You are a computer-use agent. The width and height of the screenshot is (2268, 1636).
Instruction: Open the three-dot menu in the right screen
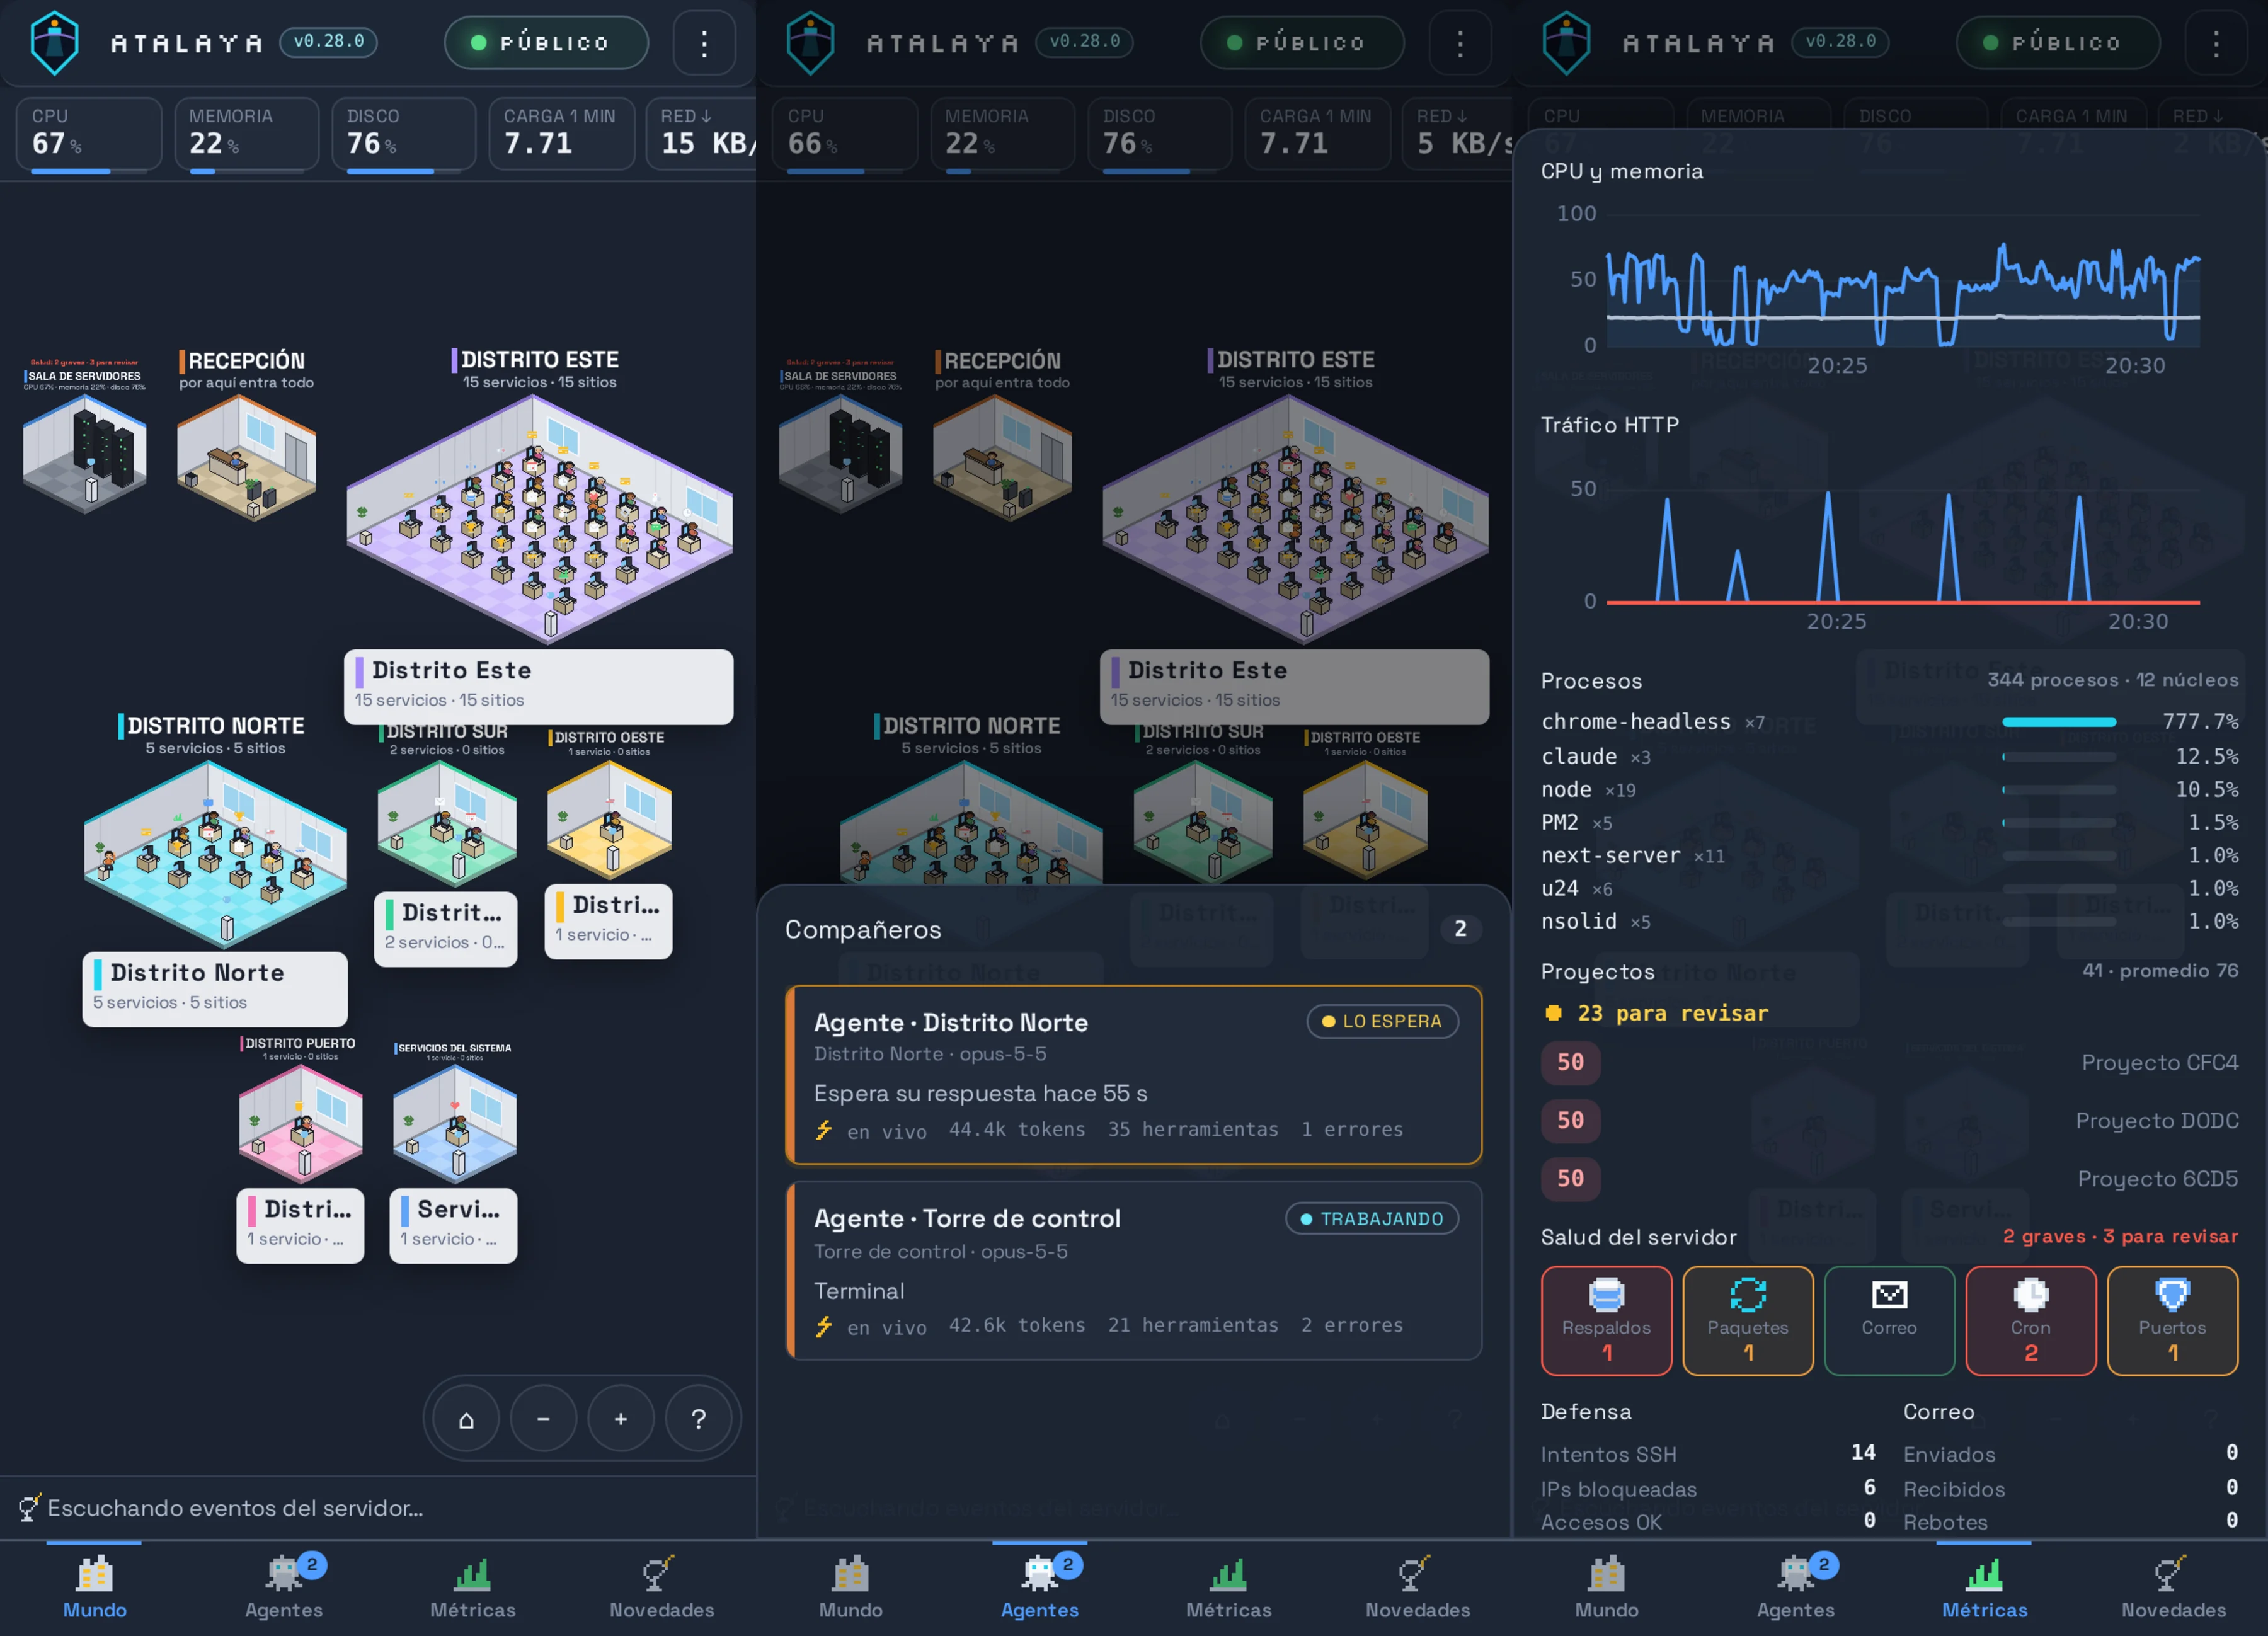[x=2216, y=42]
